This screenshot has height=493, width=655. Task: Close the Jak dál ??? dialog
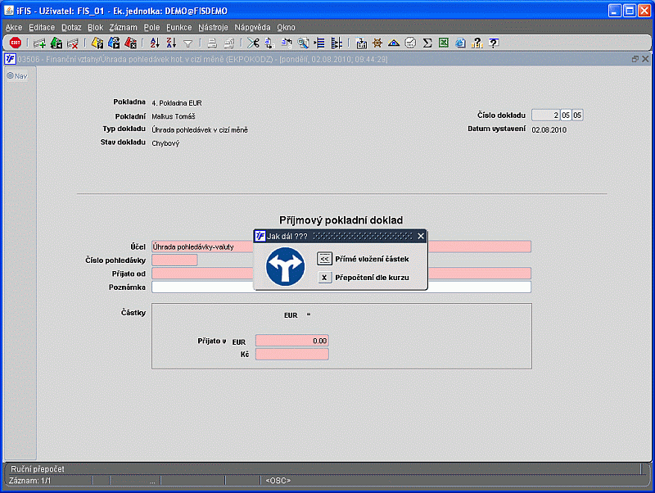421,236
